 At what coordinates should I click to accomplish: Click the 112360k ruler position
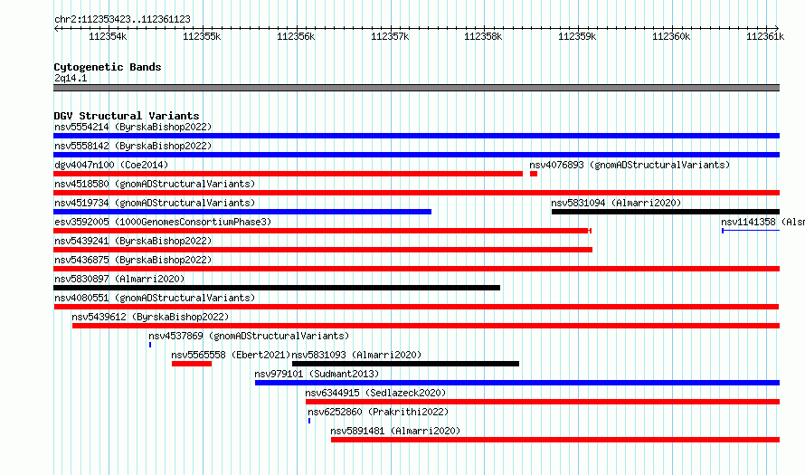click(671, 36)
